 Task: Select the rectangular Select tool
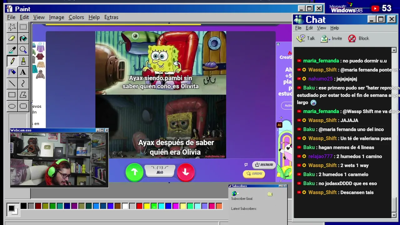[23, 27]
